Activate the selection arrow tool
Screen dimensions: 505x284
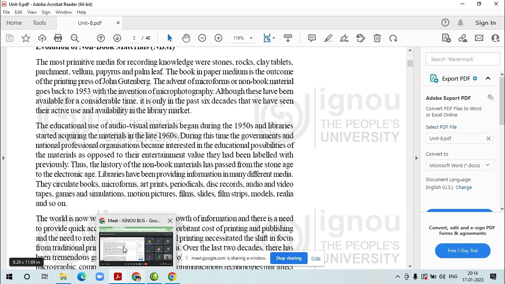(170, 38)
